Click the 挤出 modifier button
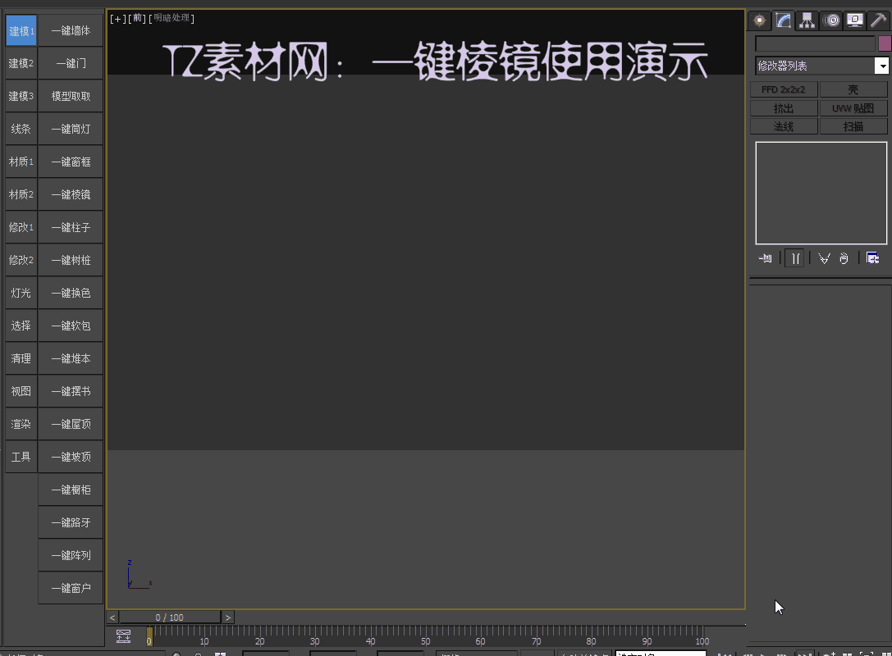 (x=784, y=108)
